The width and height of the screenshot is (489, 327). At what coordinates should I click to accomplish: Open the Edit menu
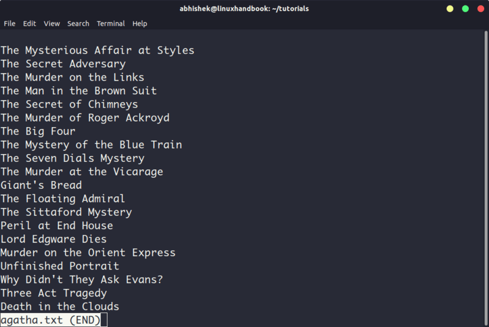pos(29,24)
